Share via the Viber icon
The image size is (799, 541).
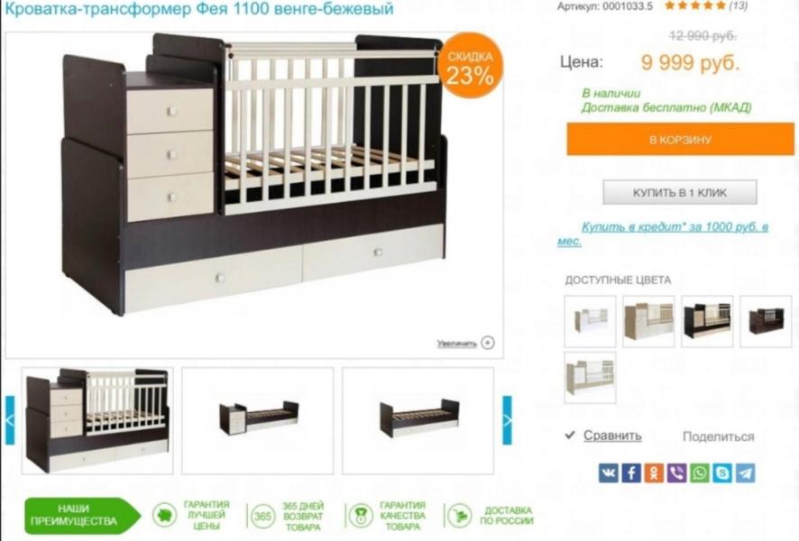(676, 473)
